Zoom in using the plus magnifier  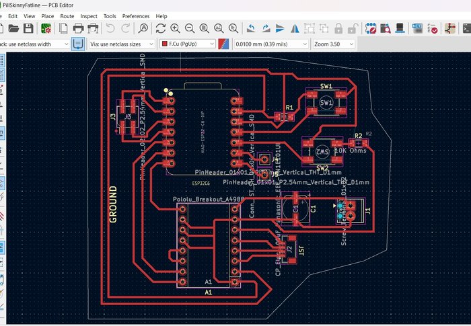pos(175,28)
